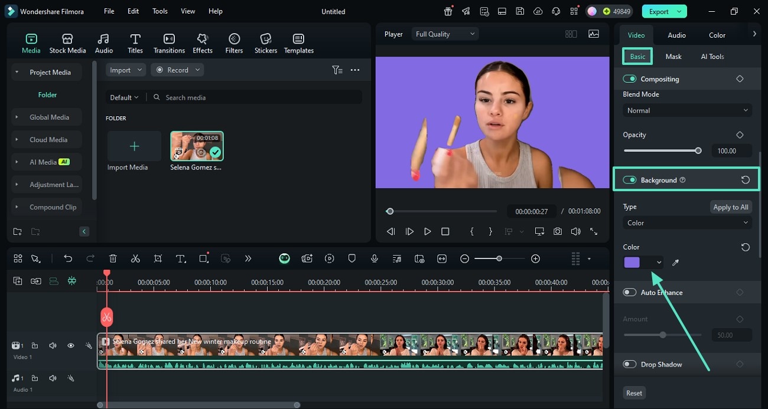The height and width of the screenshot is (409, 768).
Task: Open the Titles tab
Action: pos(135,44)
